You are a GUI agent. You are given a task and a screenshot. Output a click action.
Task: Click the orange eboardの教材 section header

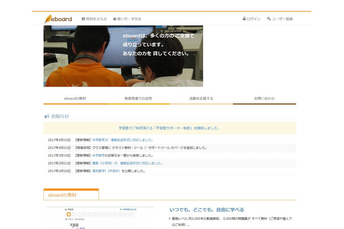71,195
